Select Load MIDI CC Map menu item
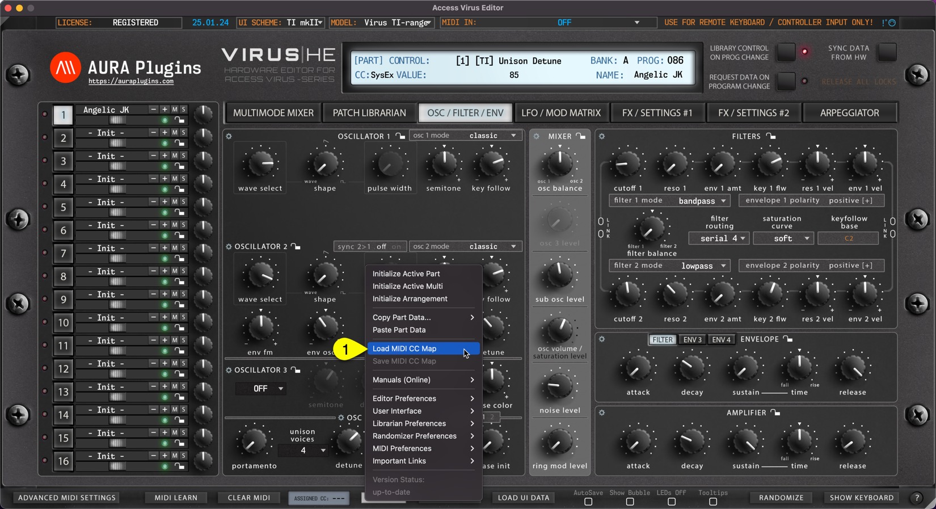This screenshot has width=936, height=509. click(x=404, y=348)
